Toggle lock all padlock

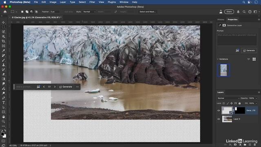pyautogui.click(x=239, y=103)
